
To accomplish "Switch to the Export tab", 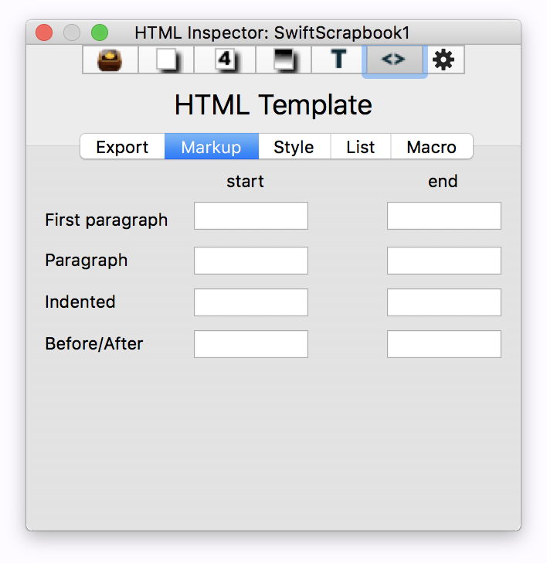I will point(122,147).
